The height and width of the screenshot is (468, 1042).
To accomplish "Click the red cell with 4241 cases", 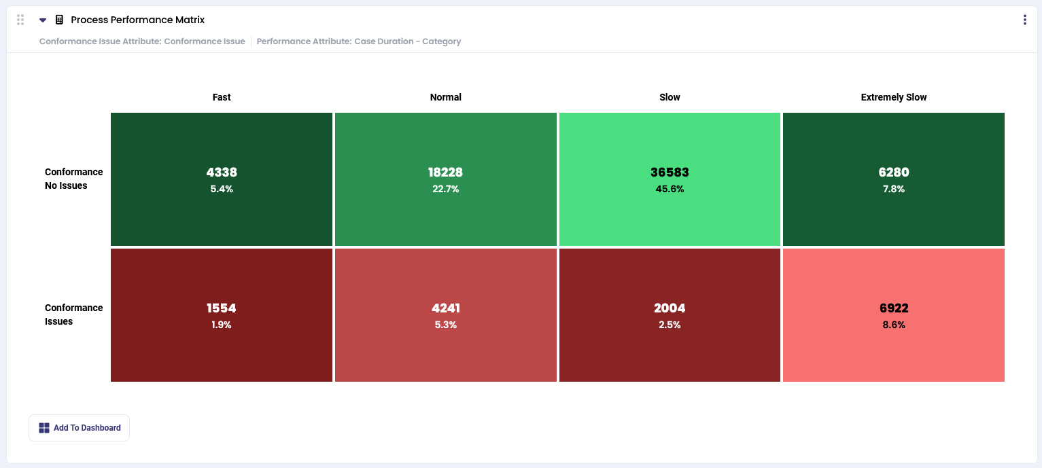I will click(445, 315).
